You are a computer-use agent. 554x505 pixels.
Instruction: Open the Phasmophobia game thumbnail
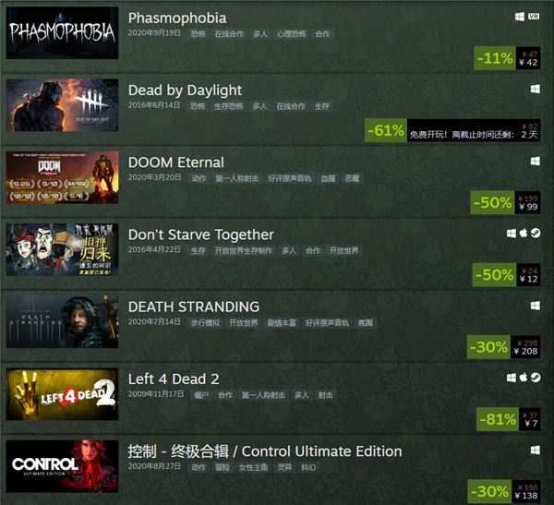62,33
